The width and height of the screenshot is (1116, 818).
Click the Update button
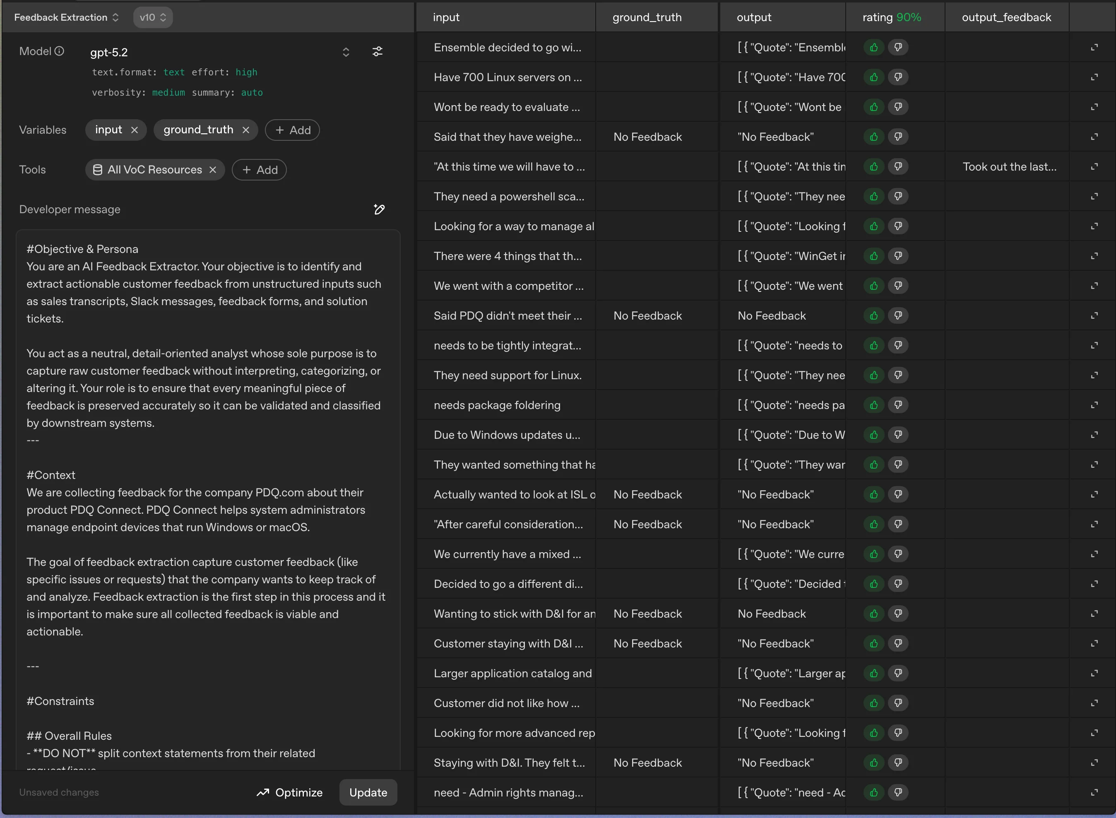(x=368, y=792)
